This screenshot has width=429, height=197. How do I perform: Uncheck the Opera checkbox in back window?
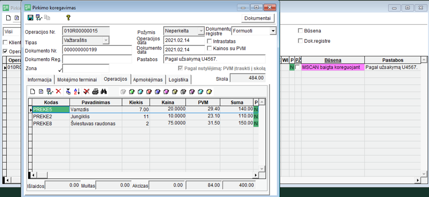point(5,51)
